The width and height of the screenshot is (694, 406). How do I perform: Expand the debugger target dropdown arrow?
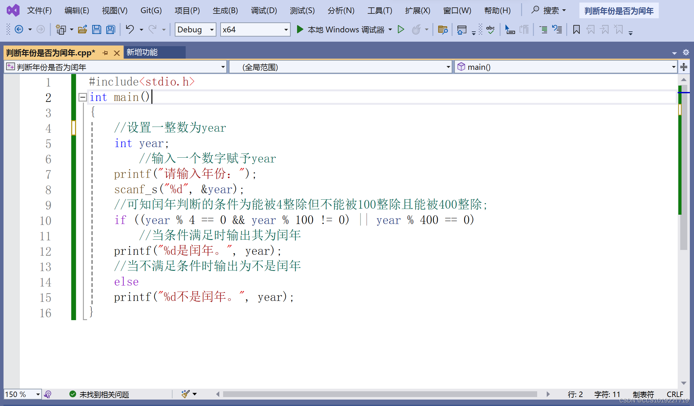390,29
